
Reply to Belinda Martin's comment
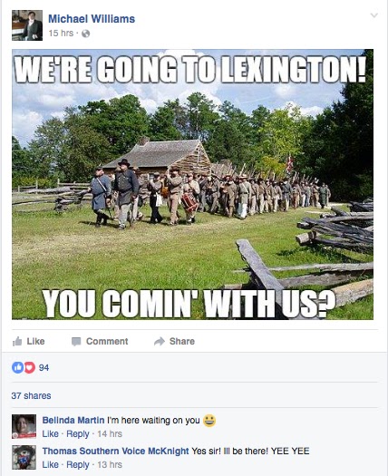[78, 433]
